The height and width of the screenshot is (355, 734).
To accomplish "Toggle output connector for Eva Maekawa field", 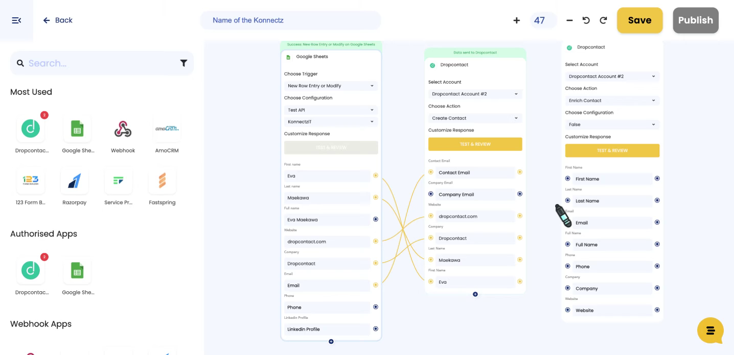I will [x=376, y=219].
